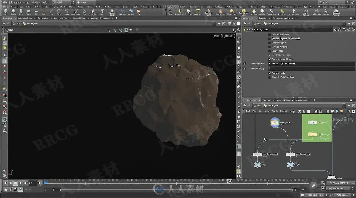Image resolution: width=356 pixels, height=198 pixels.
Task: Check the Manifold-Only Topology option
Action: tap(270, 77)
